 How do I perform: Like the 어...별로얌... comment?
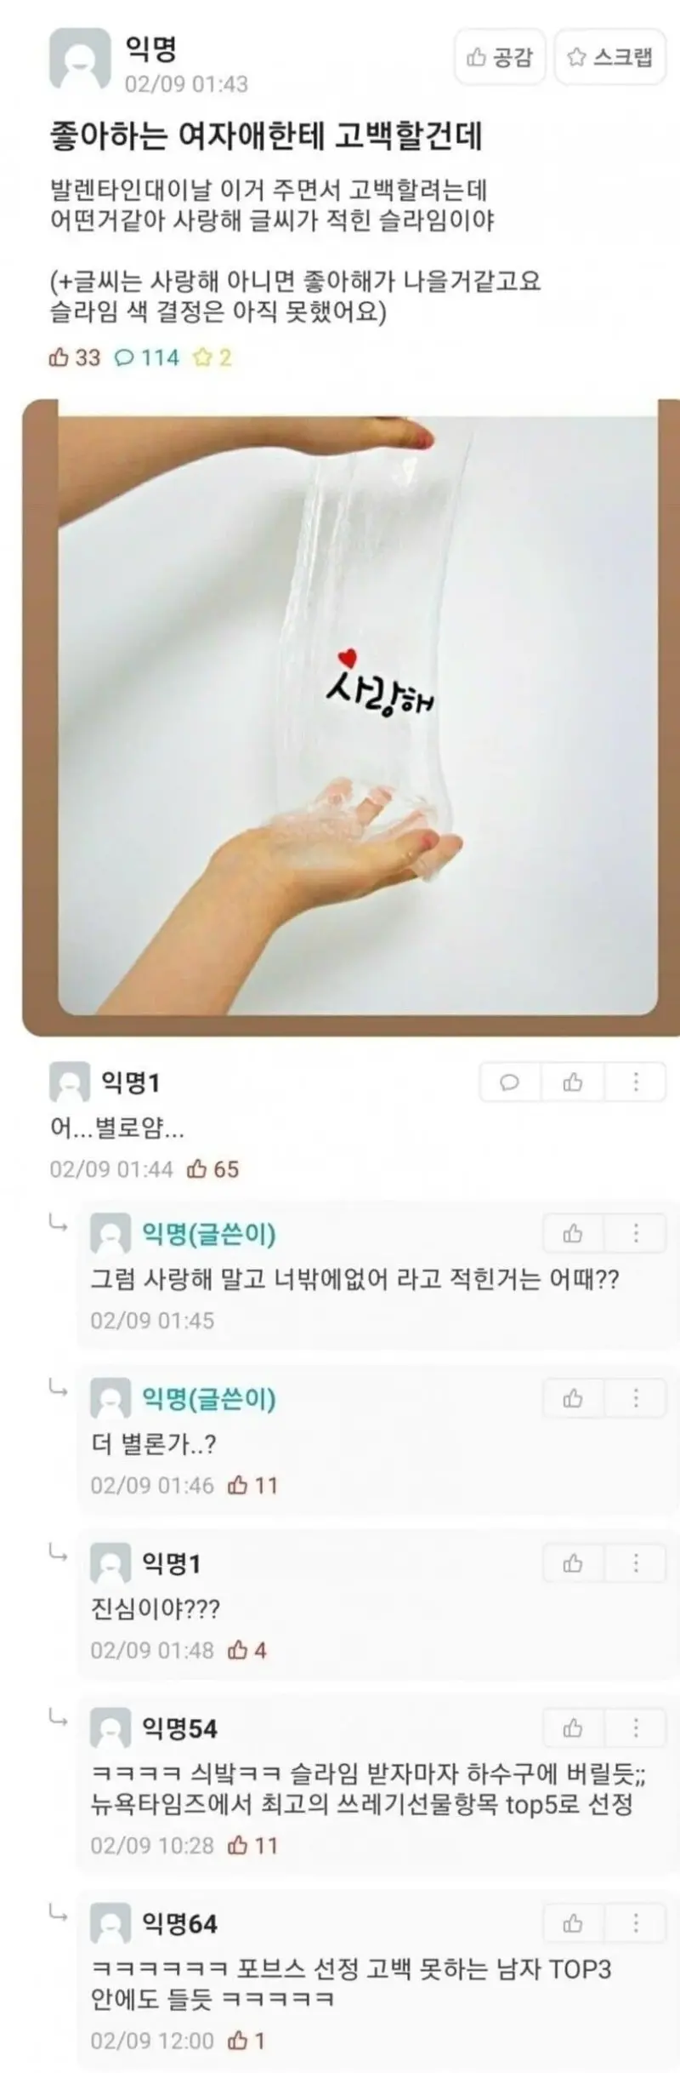(573, 1082)
